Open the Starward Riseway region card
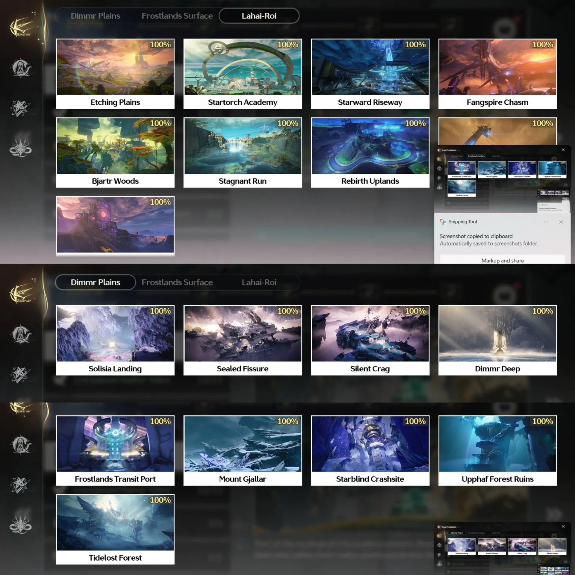 pyautogui.click(x=370, y=74)
